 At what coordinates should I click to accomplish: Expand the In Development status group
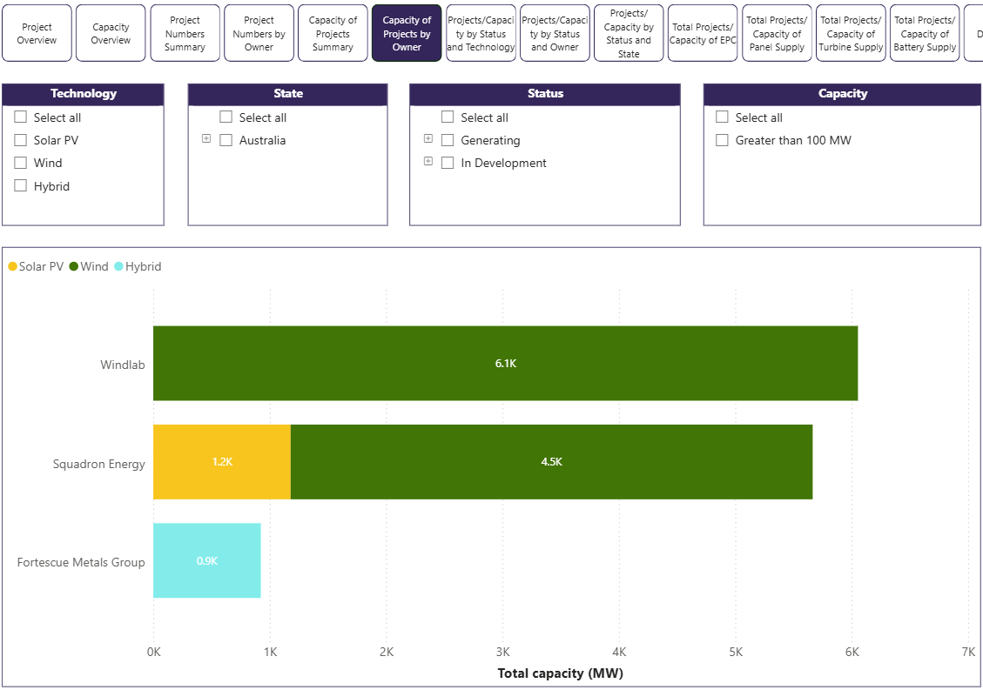pos(428,162)
